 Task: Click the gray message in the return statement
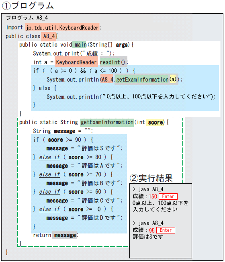point(65,235)
